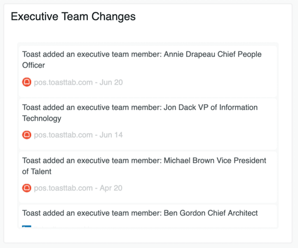Viewport: 298px width, 248px height.
Task: Click the Jun 20 date text
Action: pos(111,82)
